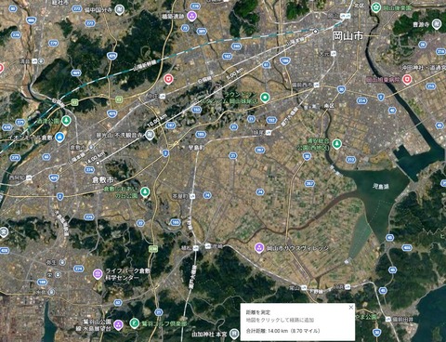Click the 5.00 km distance label
The image size is (446, 342).
[235, 74]
